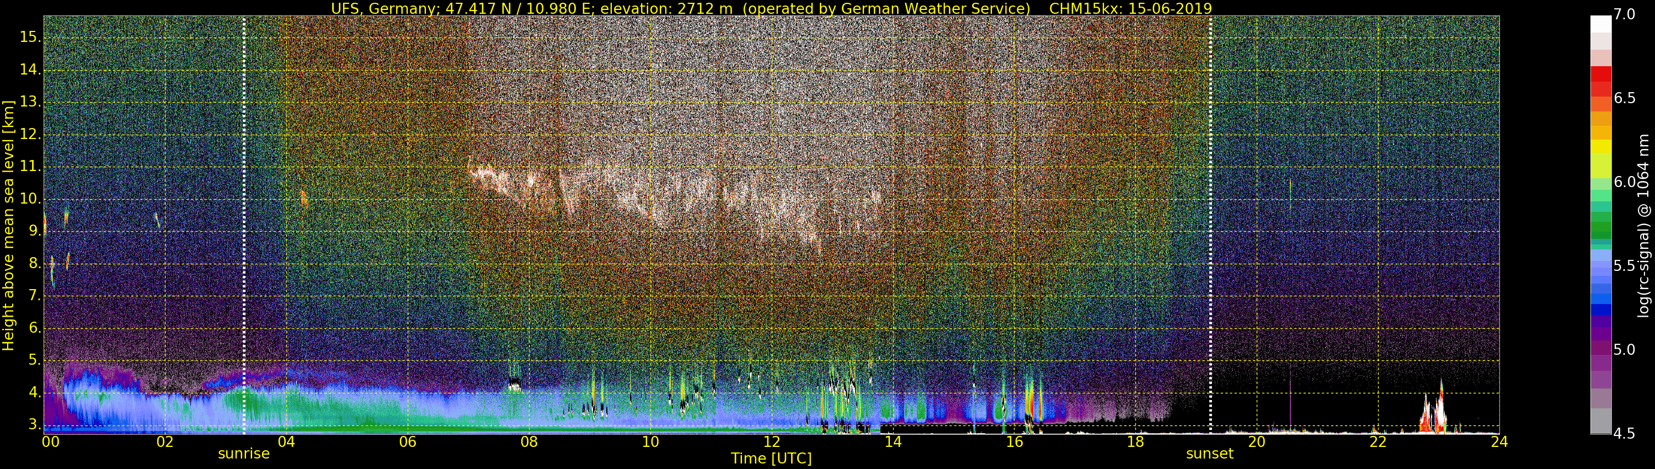Click the "Time [UTC]" axis label
This screenshot has height=469, width=1655.
(771, 458)
